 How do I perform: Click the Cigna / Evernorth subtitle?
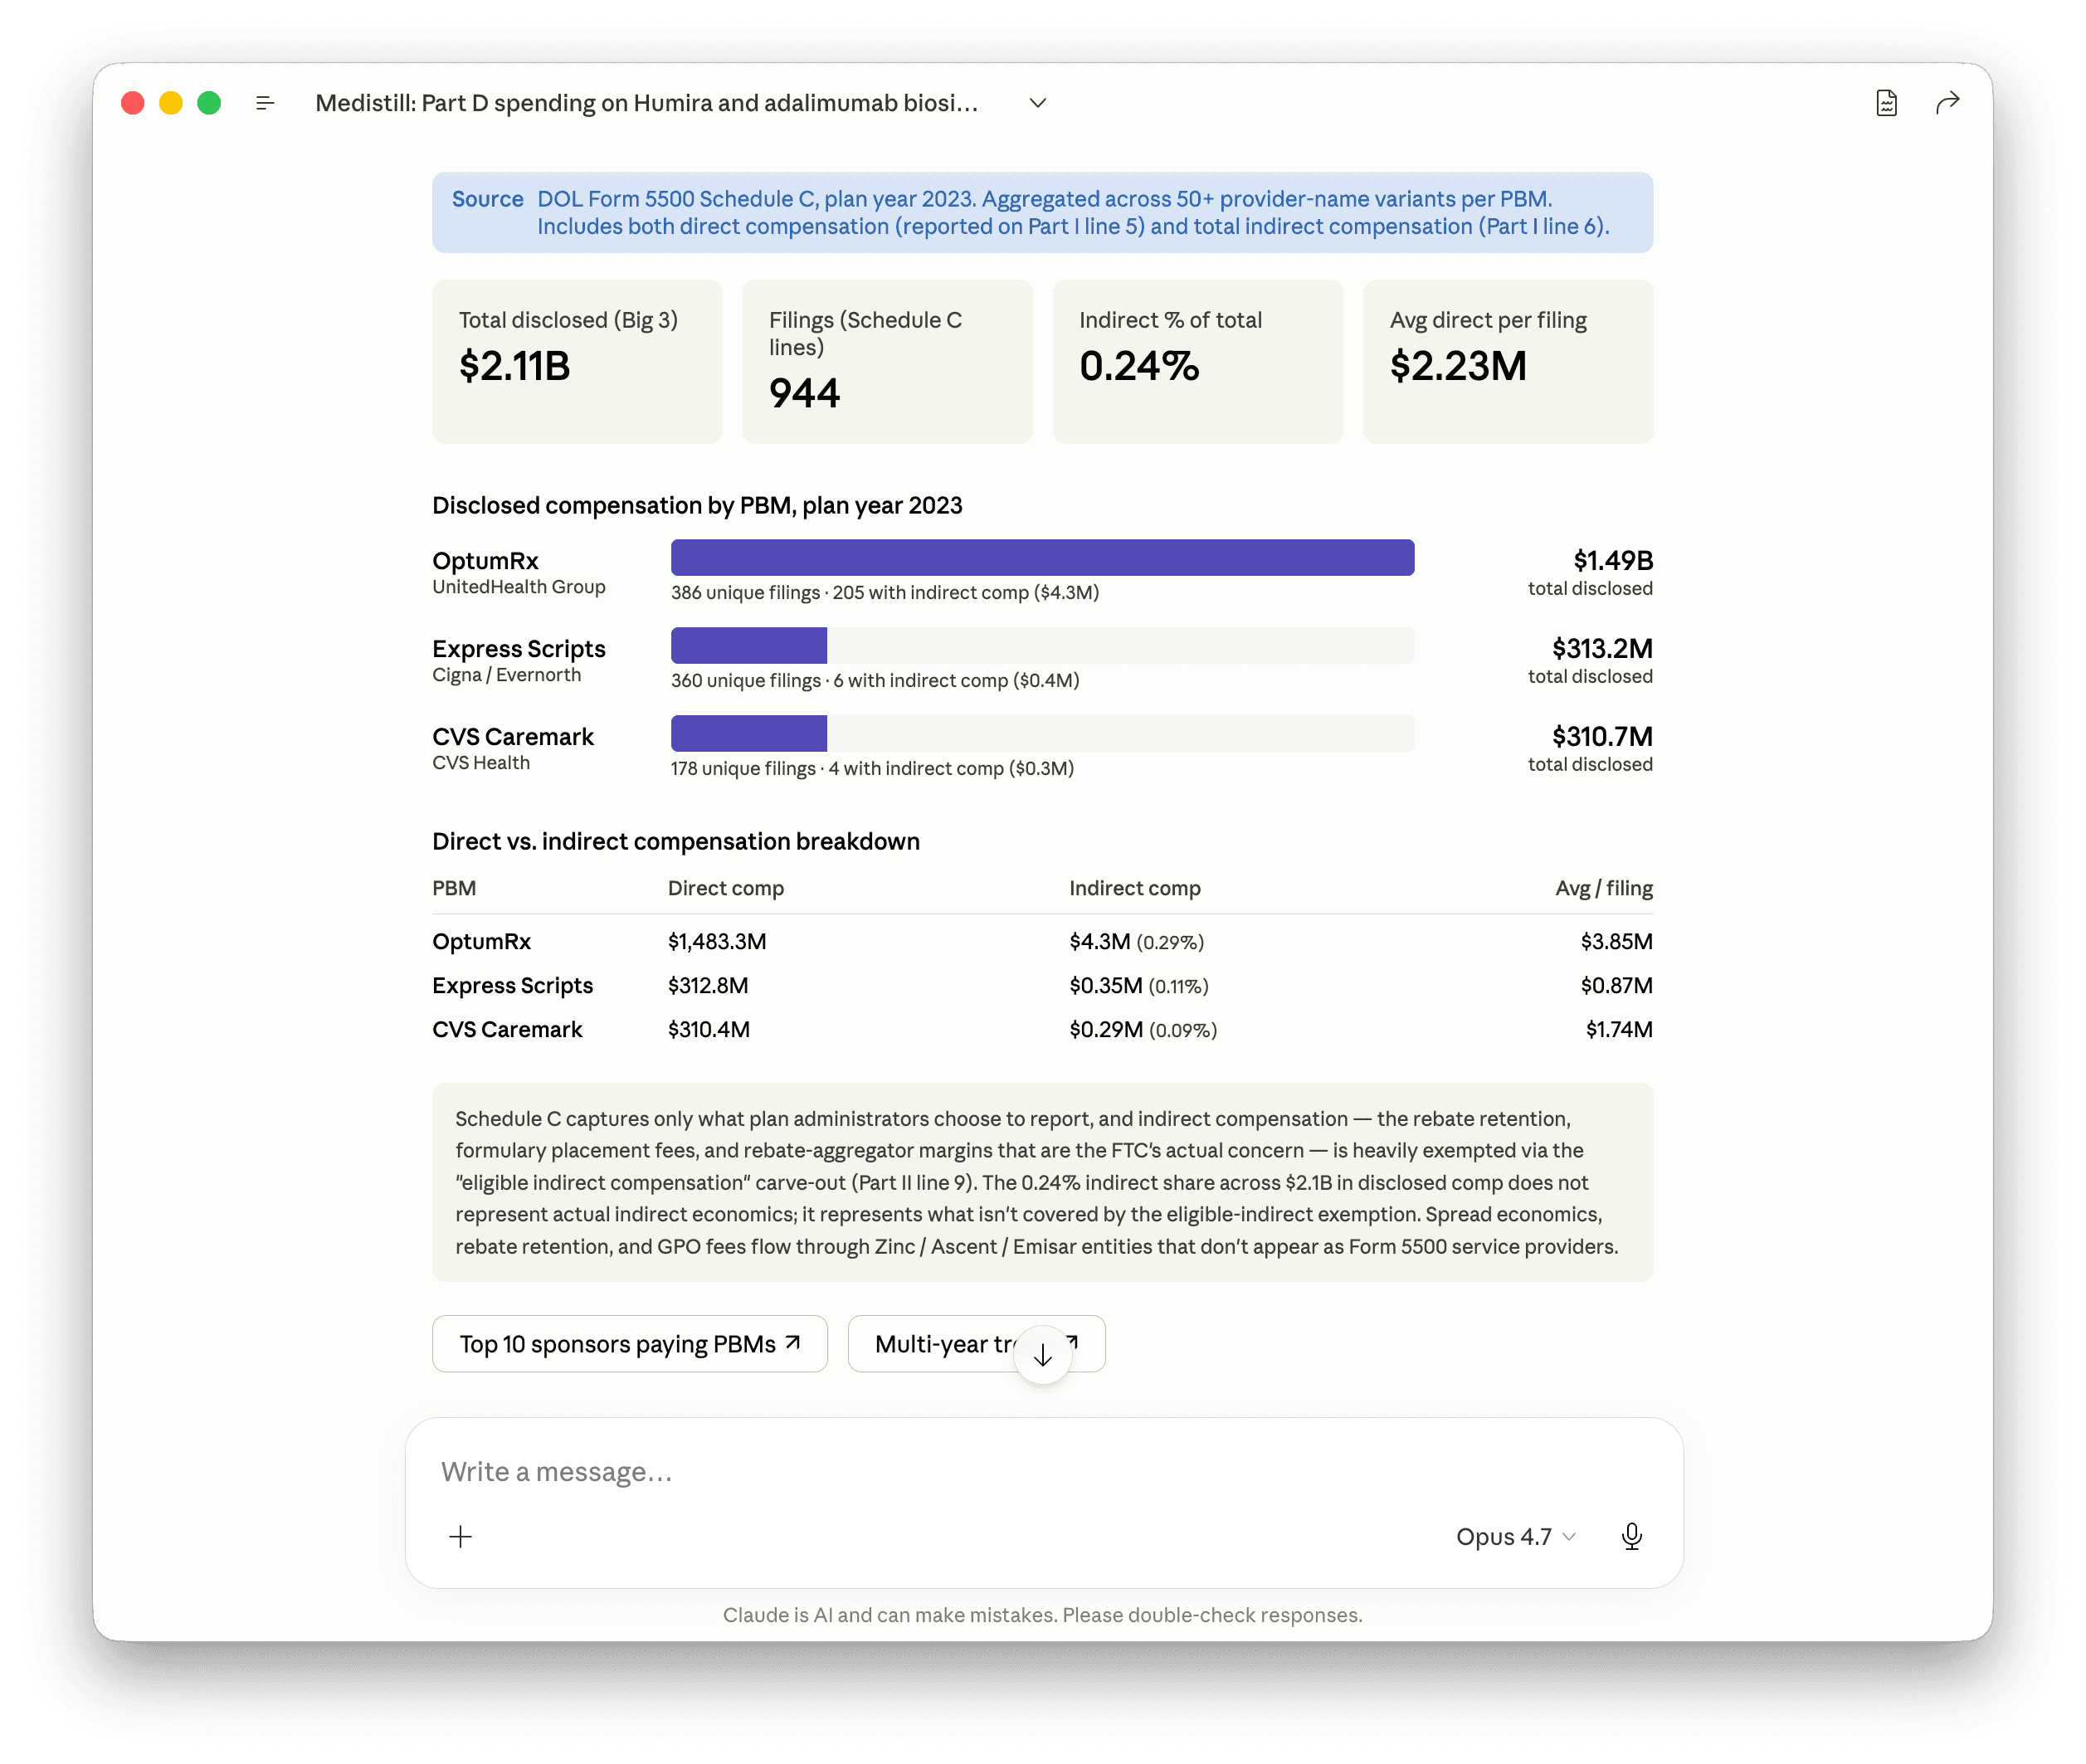506,675
